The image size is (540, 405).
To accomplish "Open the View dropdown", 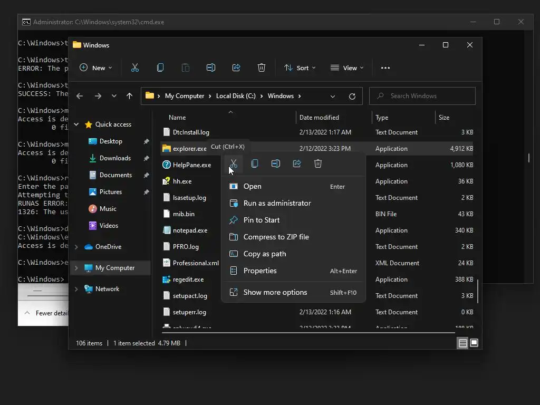I will click(x=347, y=68).
